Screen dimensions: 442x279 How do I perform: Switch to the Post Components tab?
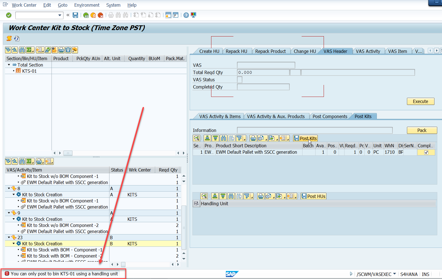(x=330, y=116)
